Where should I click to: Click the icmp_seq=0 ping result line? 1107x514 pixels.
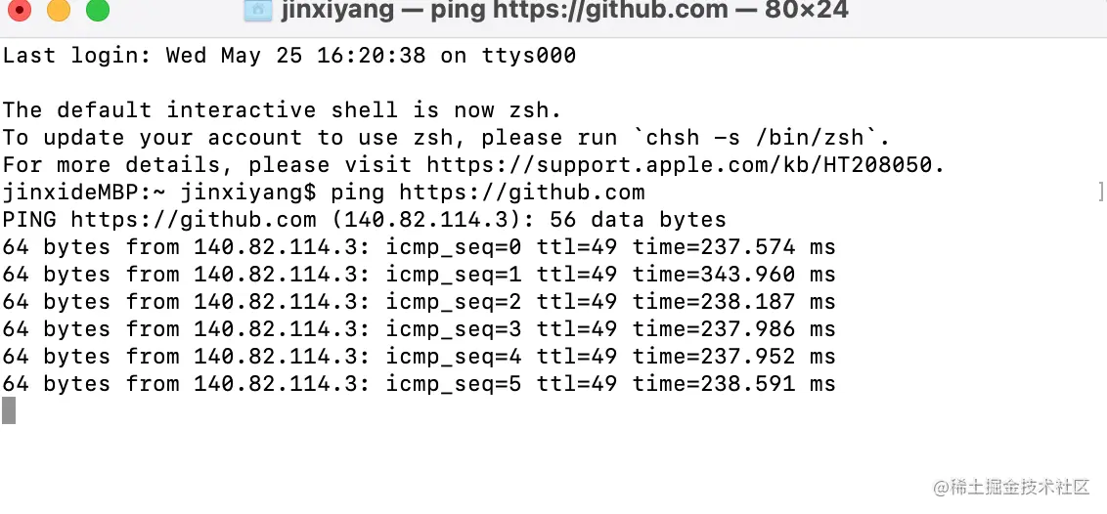pyautogui.click(x=419, y=247)
